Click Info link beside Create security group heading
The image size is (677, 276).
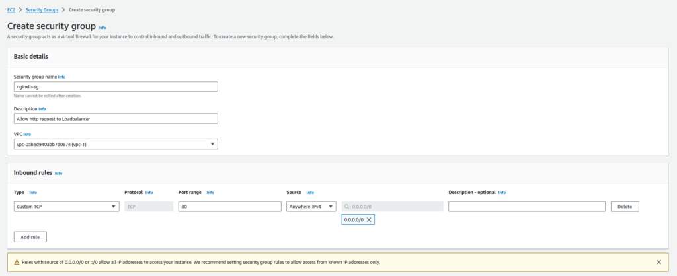[102, 28]
